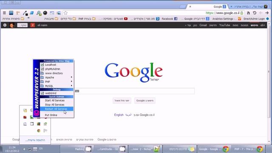Screen dimensions: 272x153
Task: Close the Google tab
Action: (x=190, y=7)
